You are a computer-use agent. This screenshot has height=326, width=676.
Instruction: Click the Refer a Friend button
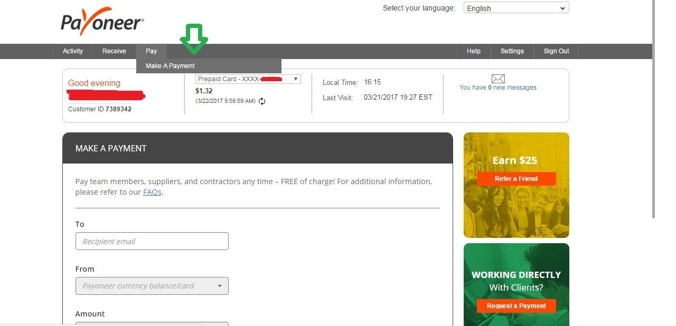point(516,178)
